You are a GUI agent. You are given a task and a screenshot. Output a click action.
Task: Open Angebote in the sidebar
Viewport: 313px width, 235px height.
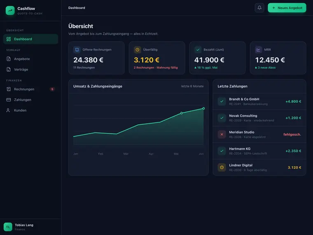point(30,59)
